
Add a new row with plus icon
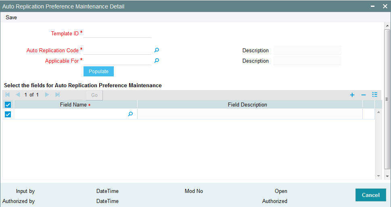352,95
